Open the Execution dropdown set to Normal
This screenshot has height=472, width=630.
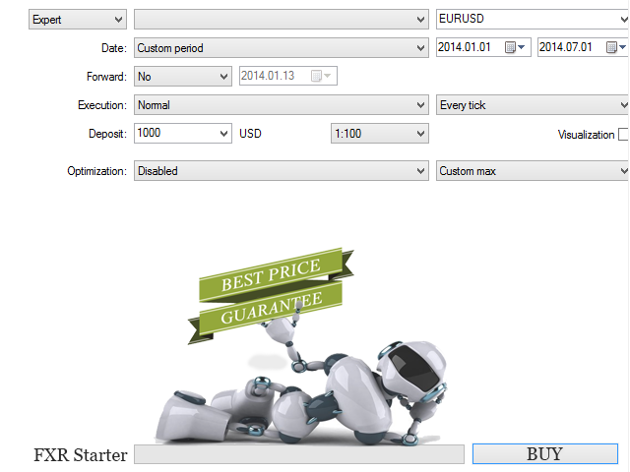(x=282, y=105)
